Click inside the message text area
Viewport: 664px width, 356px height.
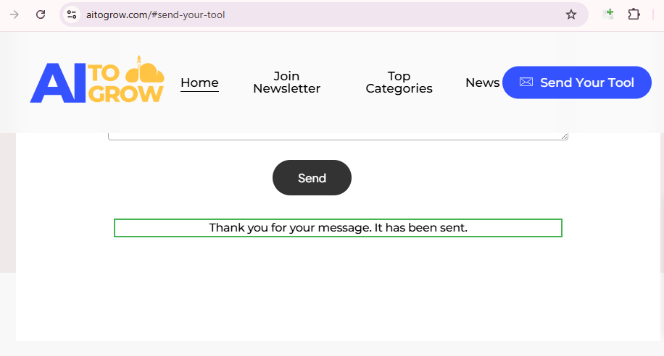tap(337, 136)
